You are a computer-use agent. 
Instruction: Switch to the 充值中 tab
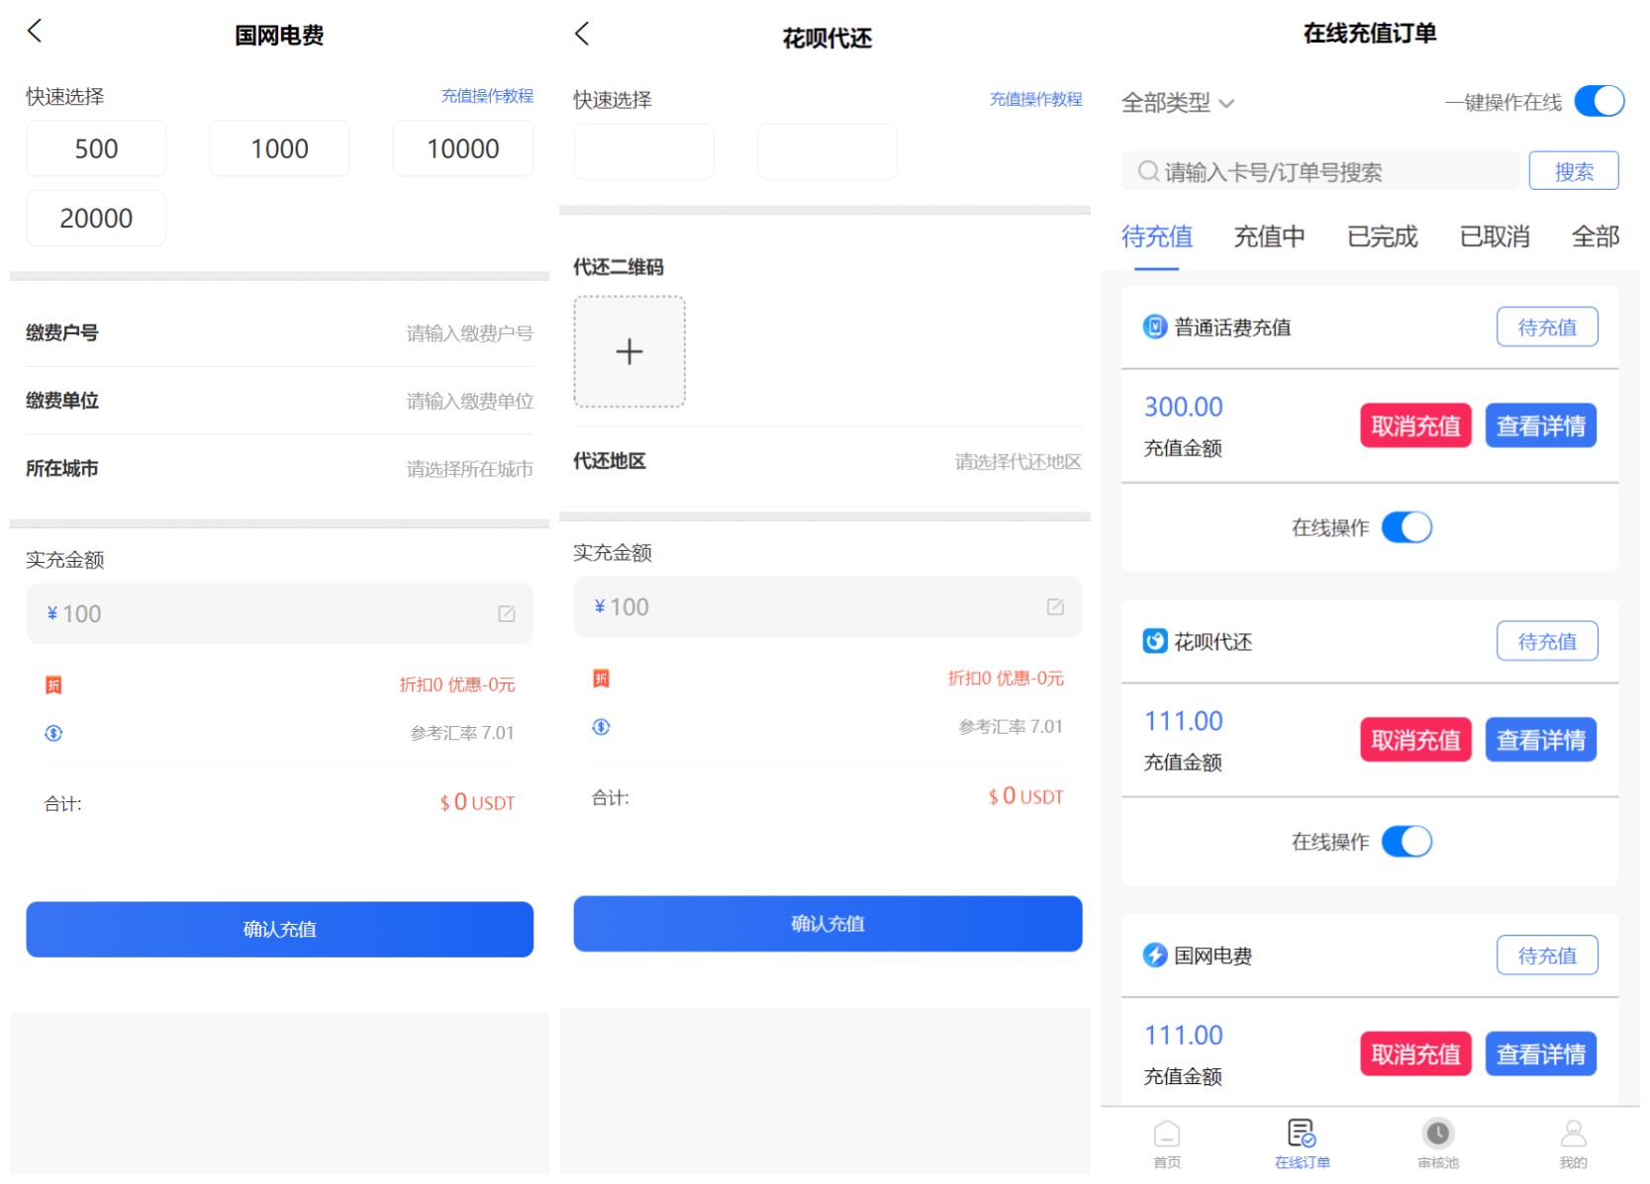point(1269,237)
